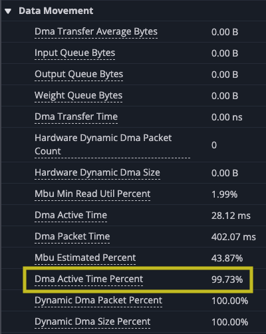Click the 43.87% value

(x=227, y=258)
